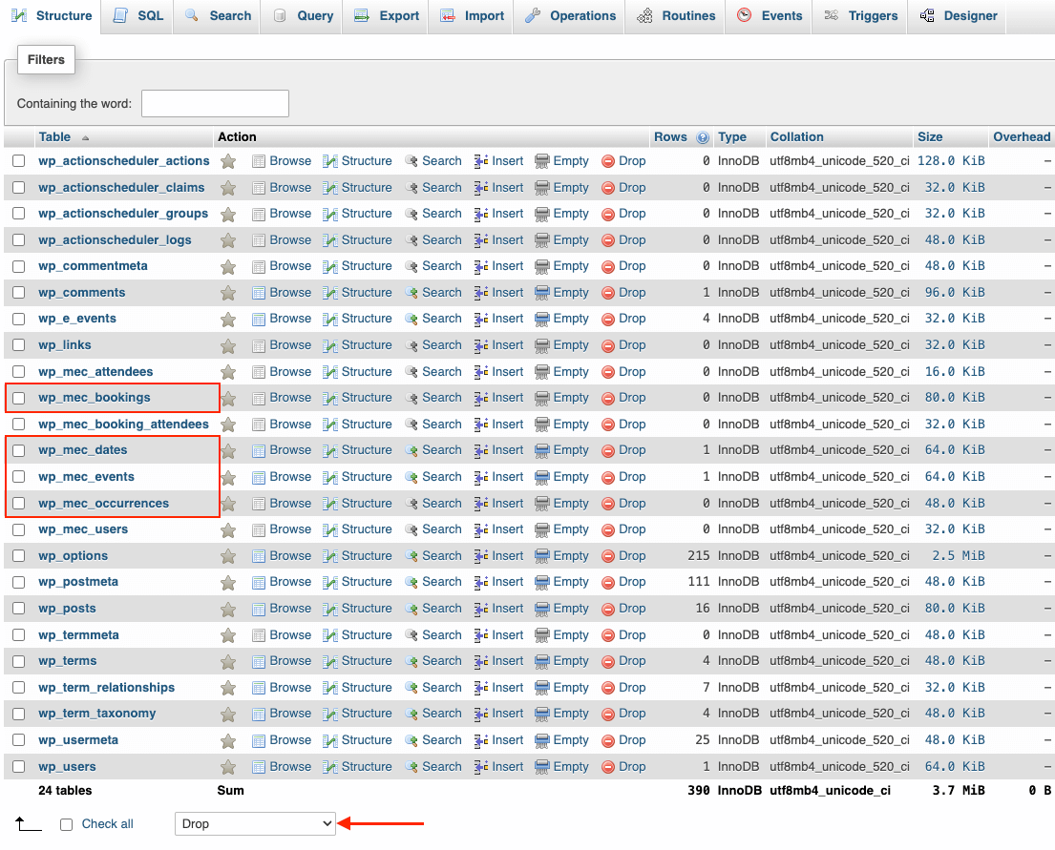This screenshot has height=850, width=1055.
Task: Click favorite star icon for wp_mec_bookings
Action: [x=228, y=398]
